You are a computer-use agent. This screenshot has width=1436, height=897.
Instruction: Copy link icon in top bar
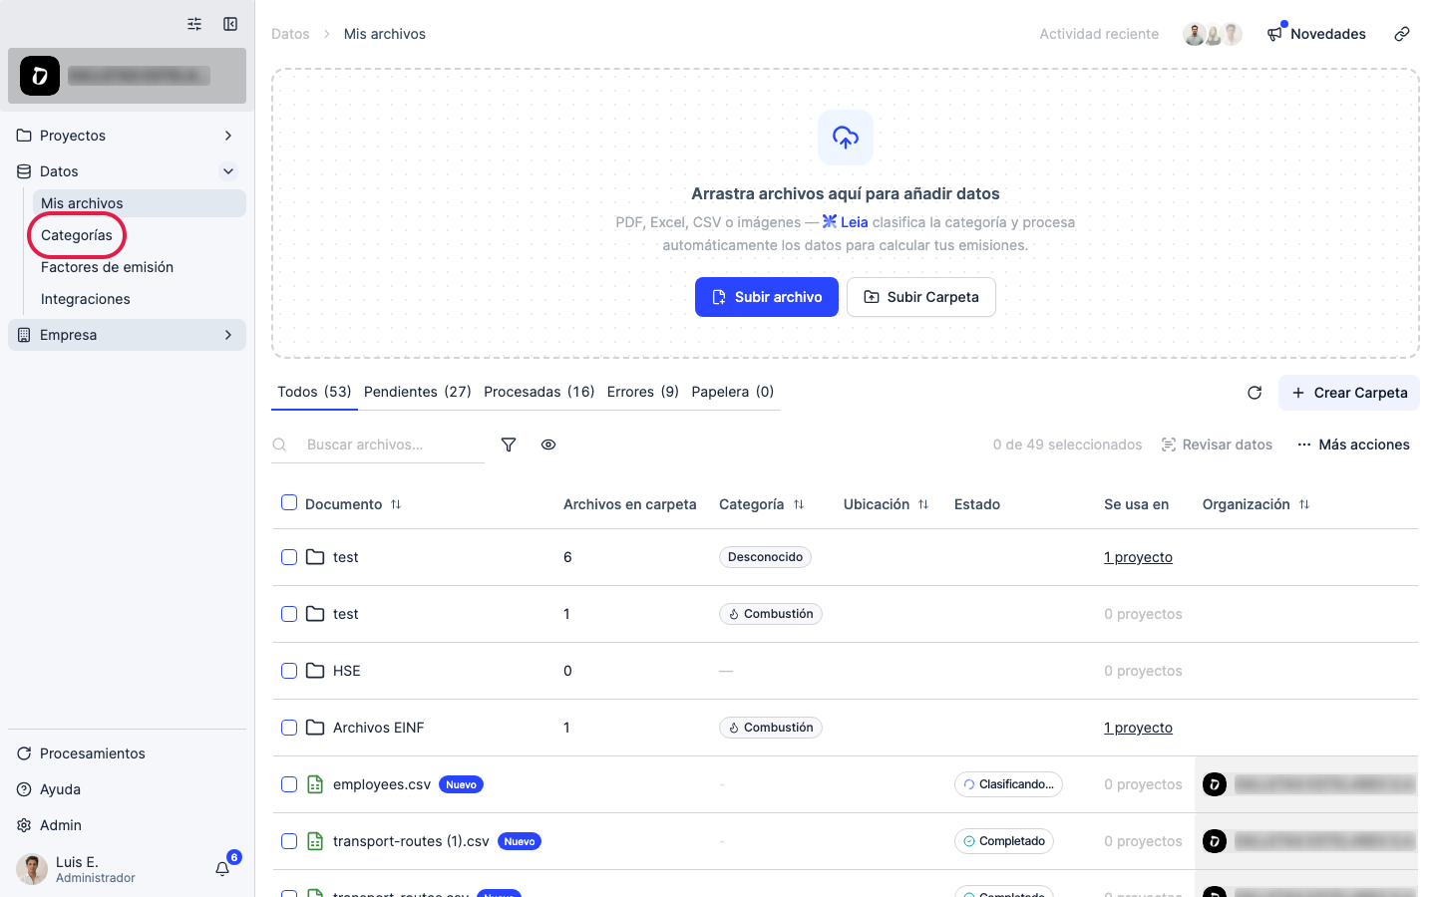[x=1402, y=34]
